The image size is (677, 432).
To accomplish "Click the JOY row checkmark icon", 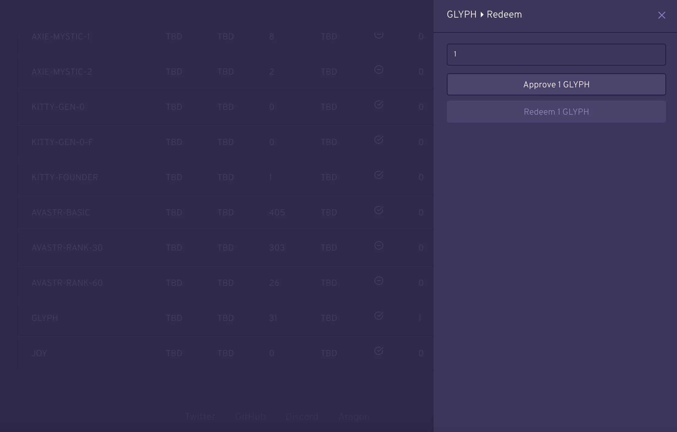I will [x=379, y=351].
